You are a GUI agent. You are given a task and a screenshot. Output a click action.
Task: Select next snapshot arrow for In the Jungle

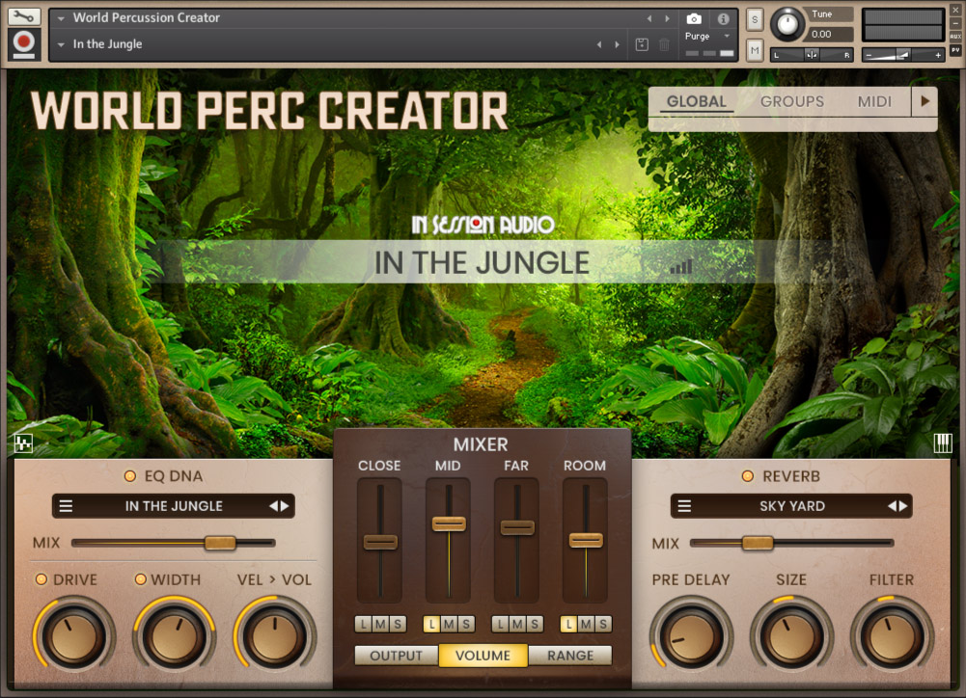[x=618, y=44]
